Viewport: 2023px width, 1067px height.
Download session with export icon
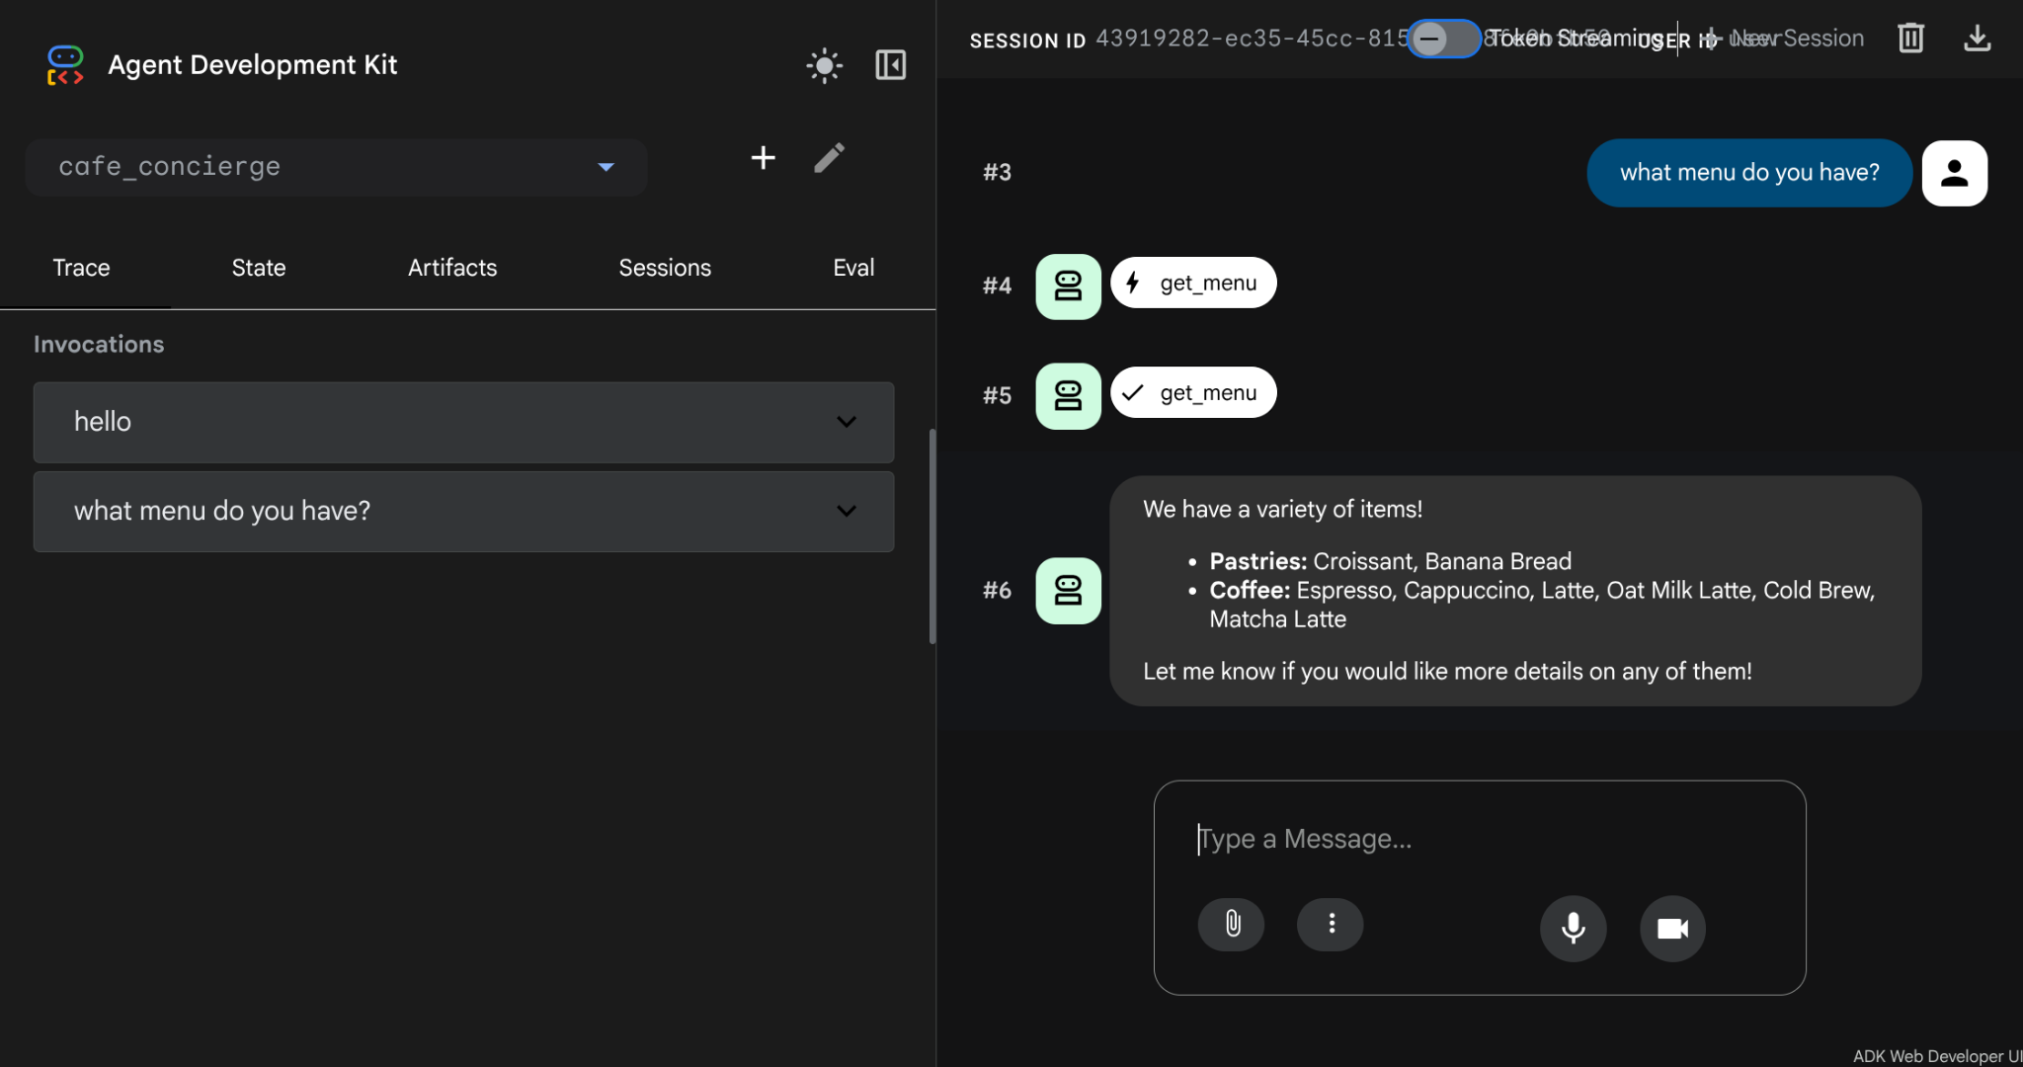click(1977, 39)
